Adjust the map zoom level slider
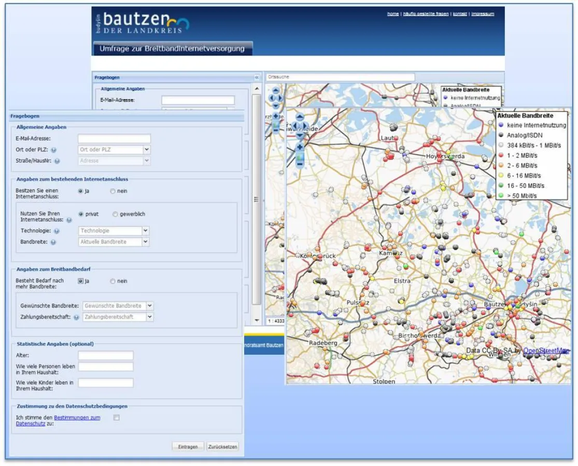The image size is (578, 466). click(x=300, y=155)
